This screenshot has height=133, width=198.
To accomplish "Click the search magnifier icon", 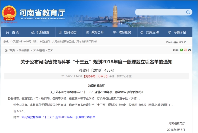I will 188,12.
